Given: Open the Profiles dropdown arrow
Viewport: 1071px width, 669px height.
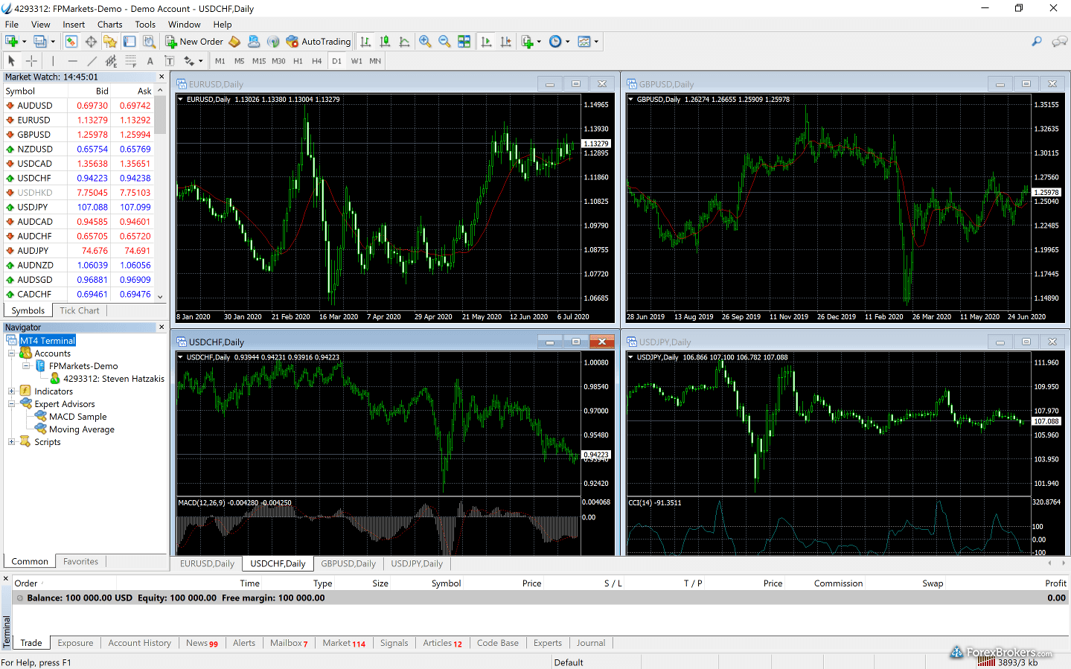Looking at the screenshot, I should tap(53, 42).
